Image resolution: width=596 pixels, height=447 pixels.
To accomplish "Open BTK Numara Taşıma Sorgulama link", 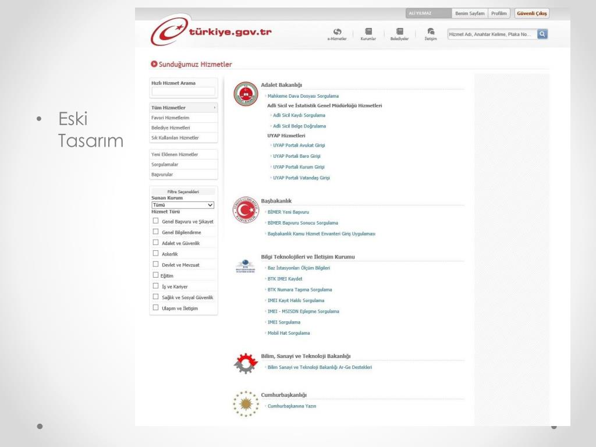I will (x=300, y=290).
